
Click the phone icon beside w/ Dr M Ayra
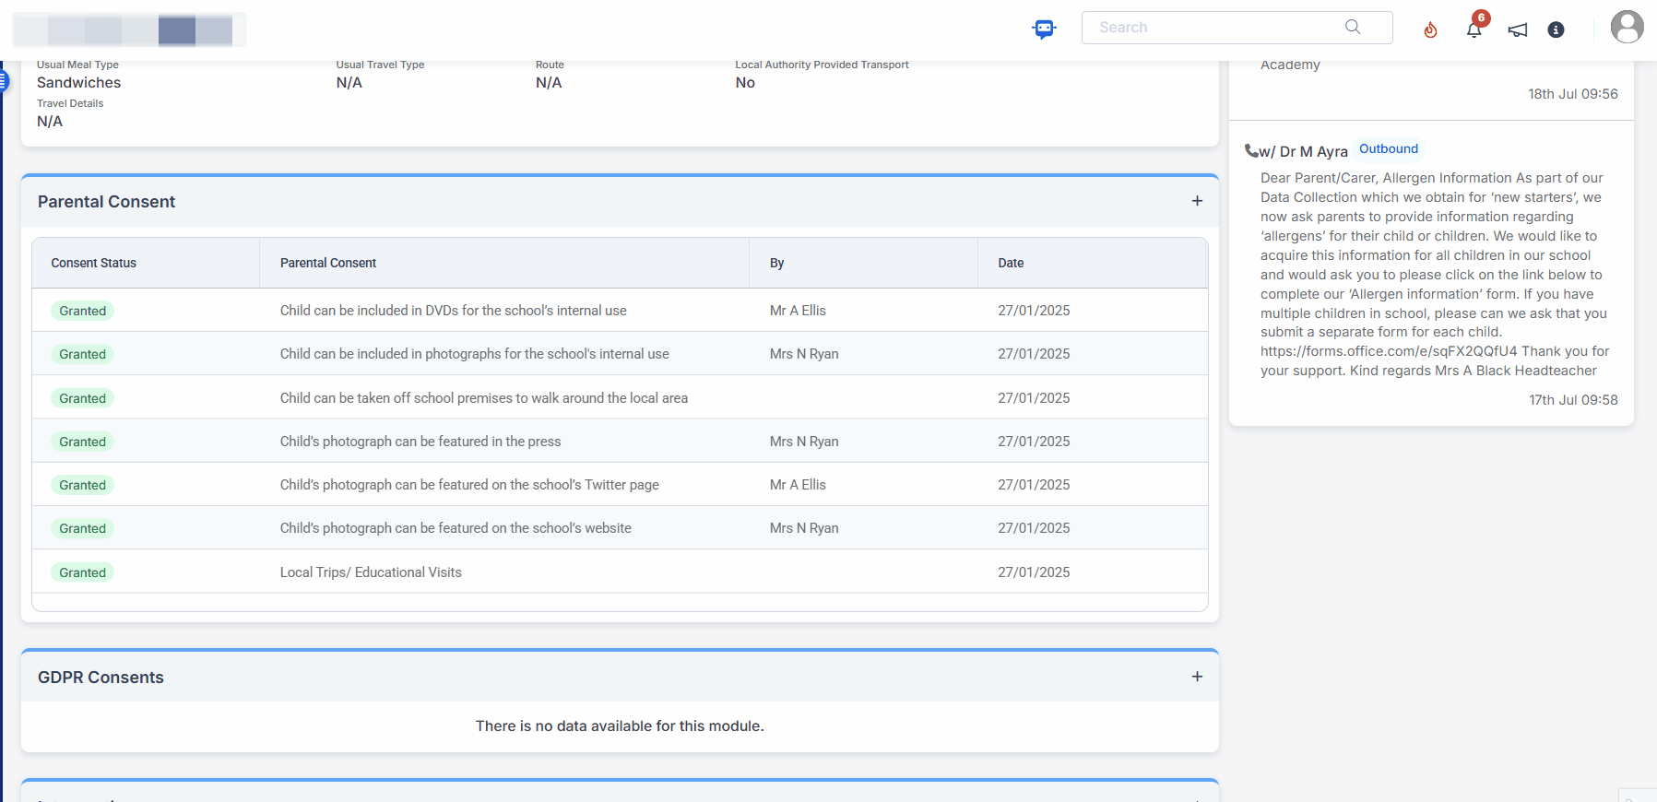(1251, 150)
